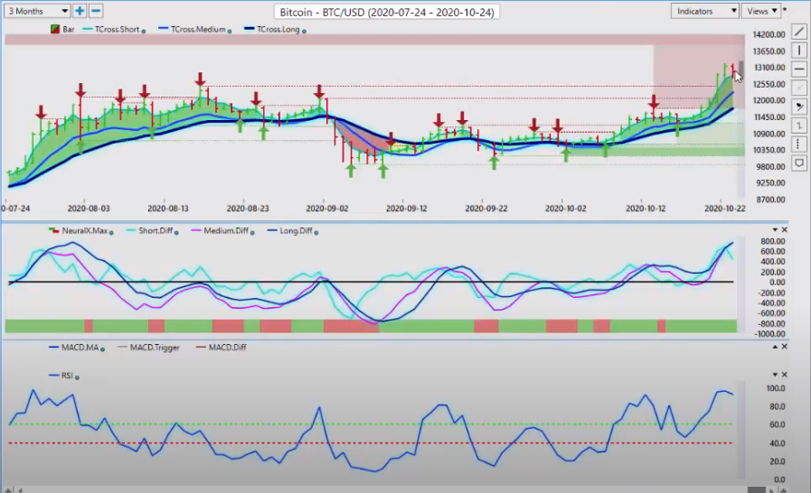Click the dot next to Long.Diff
Screen dimensions: 811x493
coord(316,232)
